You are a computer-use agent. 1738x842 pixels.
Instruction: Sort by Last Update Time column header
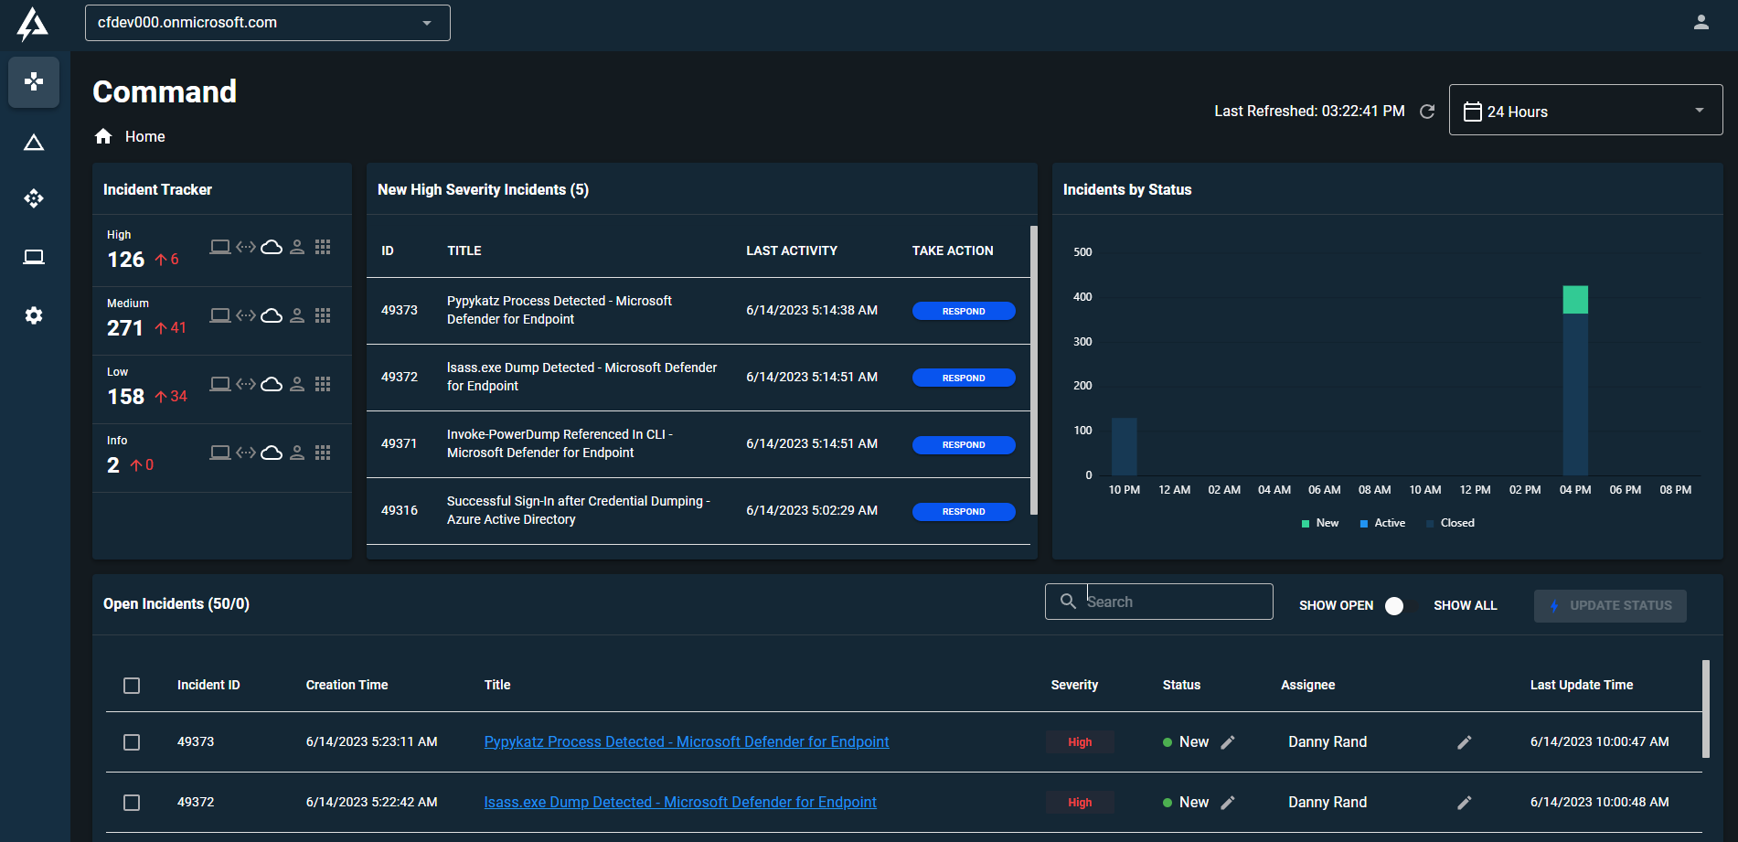click(x=1582, y=685)
